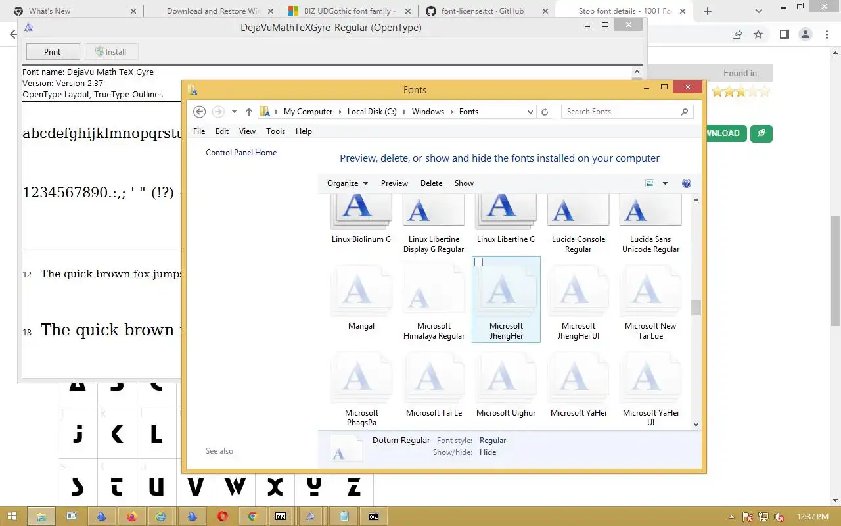Click Delete in Fonts toolbar
The width and height of the screenshot is (841, 526).
click(431, 183)
